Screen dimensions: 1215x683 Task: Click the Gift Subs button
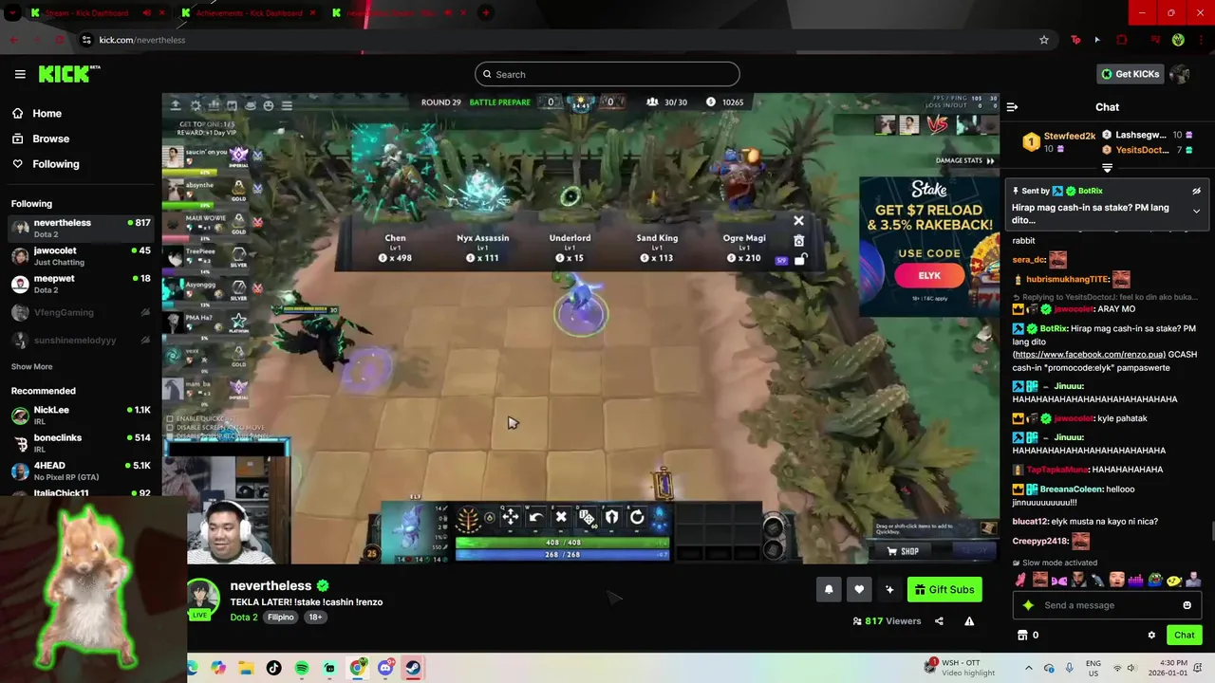(x=944, y=589)
